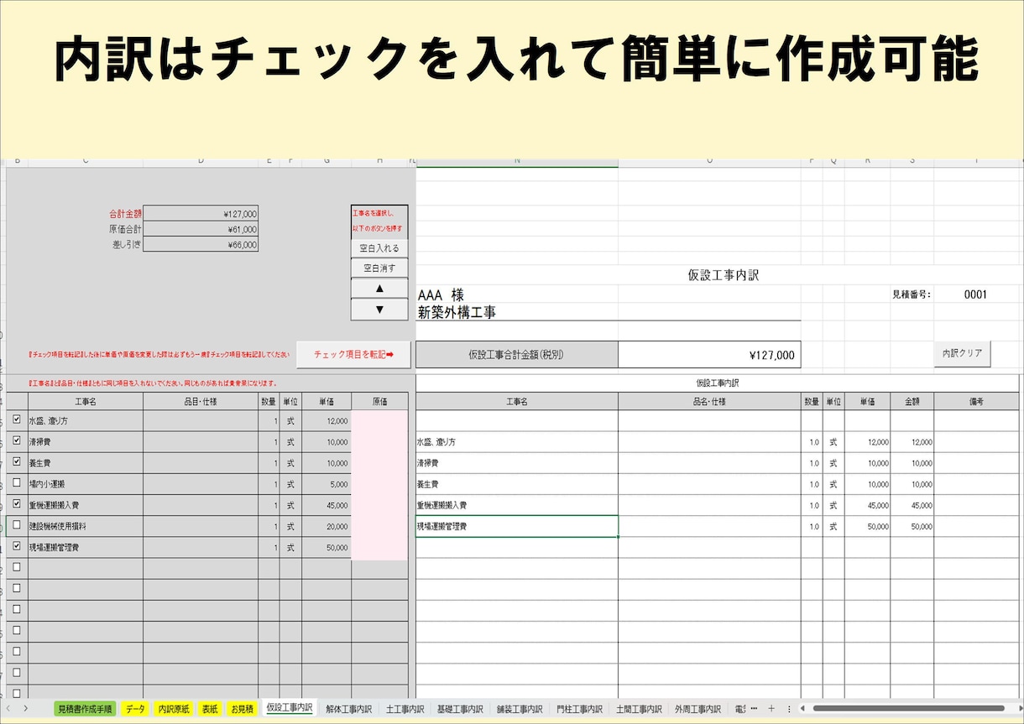Show more sheet tabs ellipsis

(754, 709)
